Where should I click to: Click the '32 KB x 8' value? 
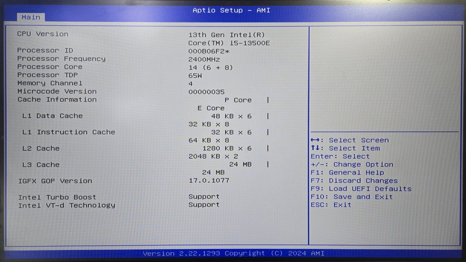208,124
